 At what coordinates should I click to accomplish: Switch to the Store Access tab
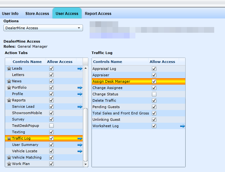pyautogui.click(x=37, y=14)
